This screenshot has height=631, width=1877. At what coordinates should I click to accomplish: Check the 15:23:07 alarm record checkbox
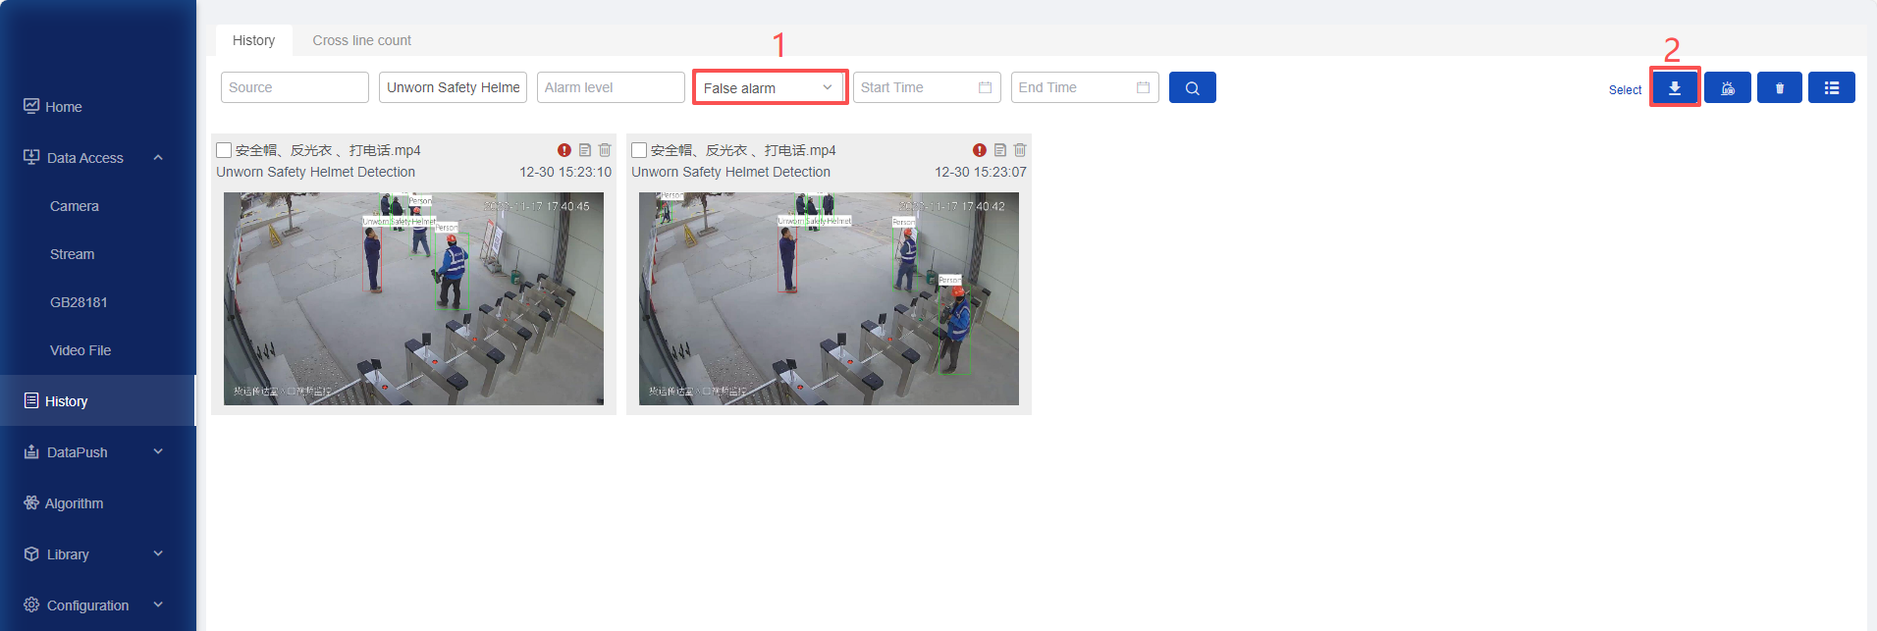click(x=639, y=150)
